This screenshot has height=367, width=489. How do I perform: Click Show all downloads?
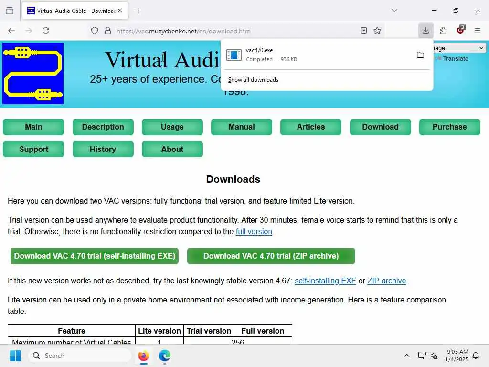pos(253,80)
